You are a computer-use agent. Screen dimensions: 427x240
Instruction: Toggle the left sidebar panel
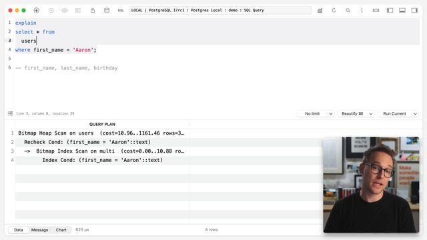pos(390,11)
